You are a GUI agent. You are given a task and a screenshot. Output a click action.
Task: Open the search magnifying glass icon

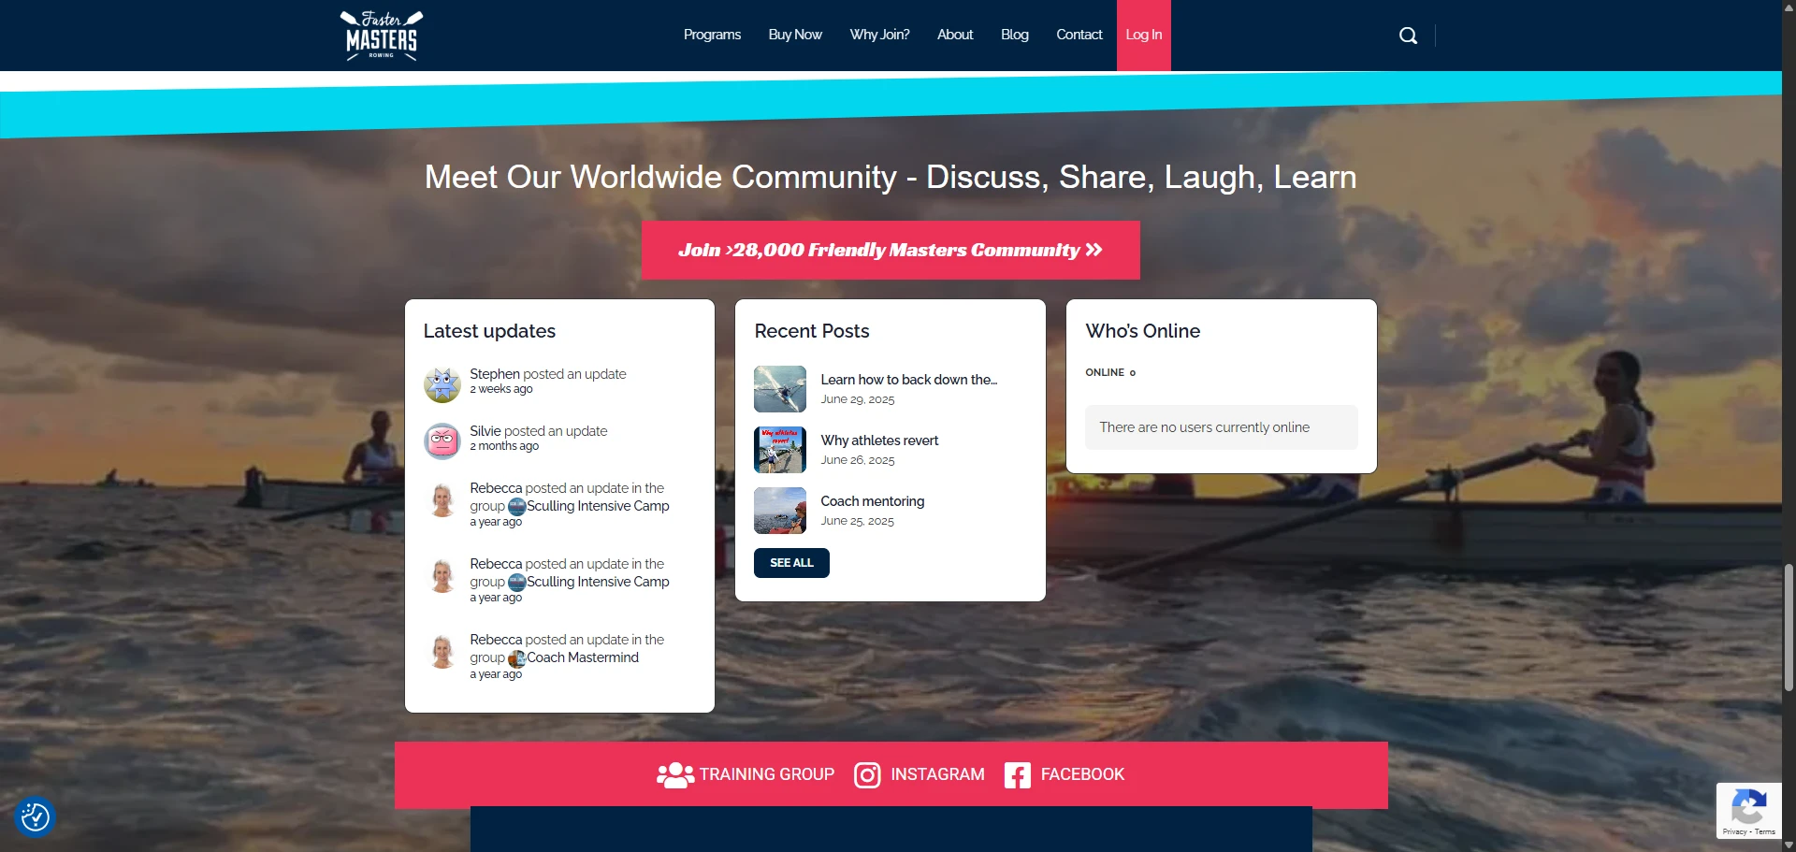click(1408, 35)
